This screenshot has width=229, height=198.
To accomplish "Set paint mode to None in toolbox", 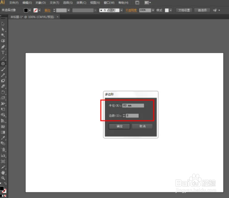I will coord(5,196).
